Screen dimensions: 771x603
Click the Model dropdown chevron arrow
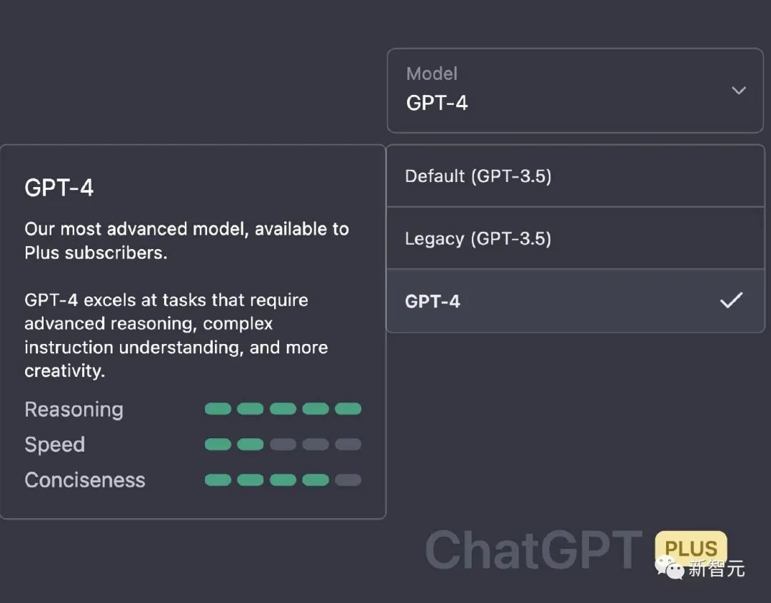739,91
